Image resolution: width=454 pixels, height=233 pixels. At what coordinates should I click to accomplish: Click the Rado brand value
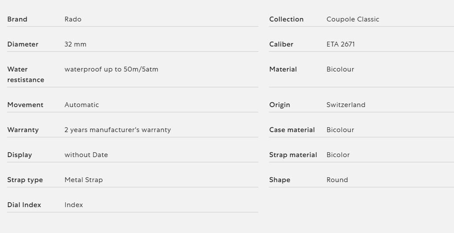point(73,19)
